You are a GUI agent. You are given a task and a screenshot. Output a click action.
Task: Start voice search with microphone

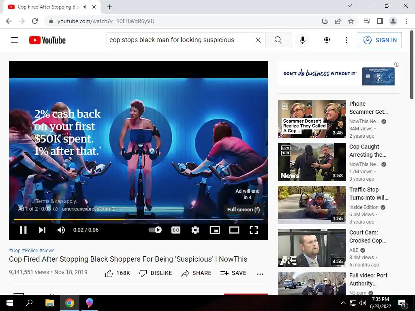click(302, 40)
